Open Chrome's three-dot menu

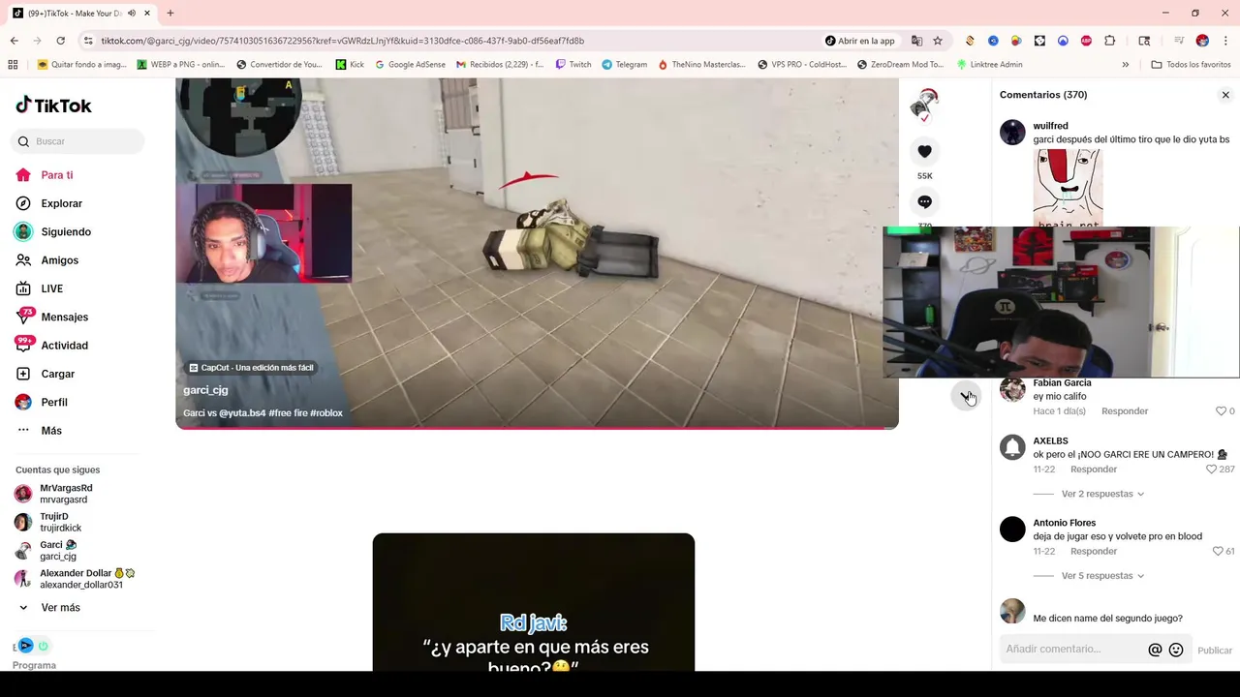pyautogui.click(x=1226, y=41)
